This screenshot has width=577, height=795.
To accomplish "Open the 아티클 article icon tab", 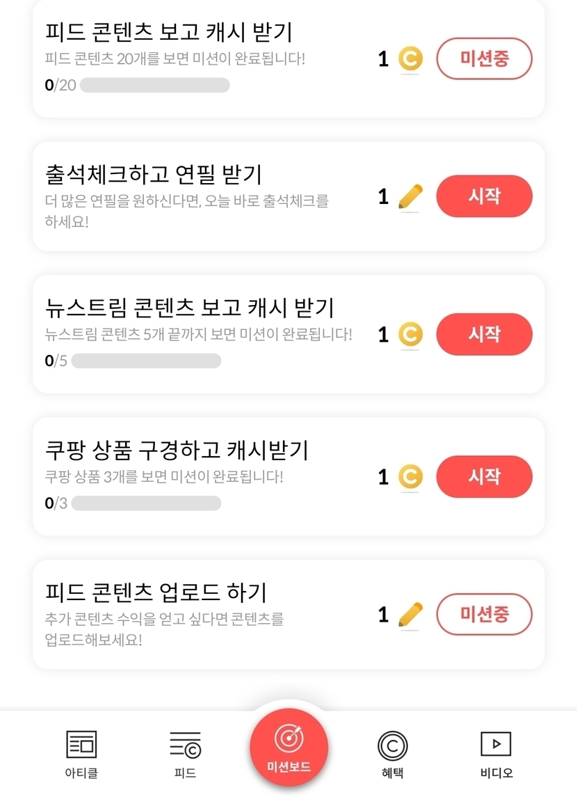I will (x=81, y=745).
